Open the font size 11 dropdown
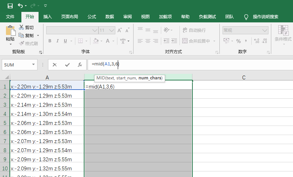293x177 pixels. pyautogui.click(x=111, y=30)
